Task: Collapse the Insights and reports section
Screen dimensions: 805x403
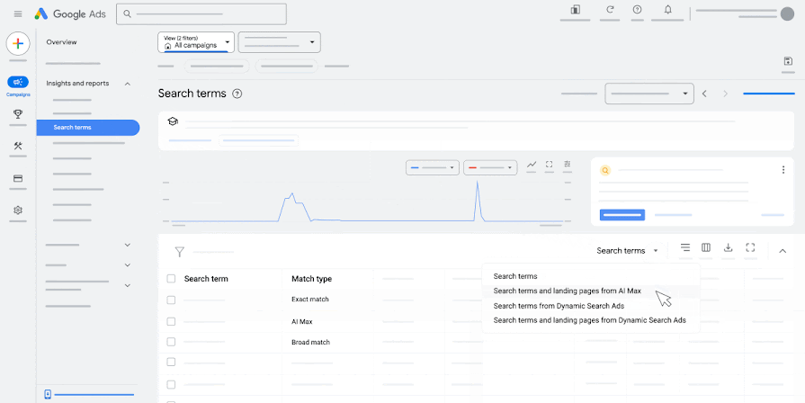Action: [x=128, y=84]
